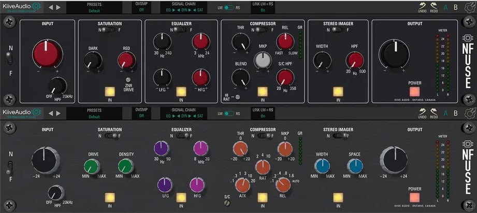Toggle bottom Compressor IN button
This screenshot has width=477, height=213.
point(263,198)
